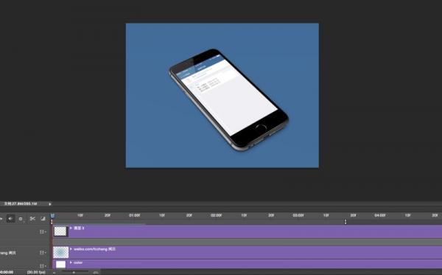Open the timeline playback settings gear

tap(21, 219)
